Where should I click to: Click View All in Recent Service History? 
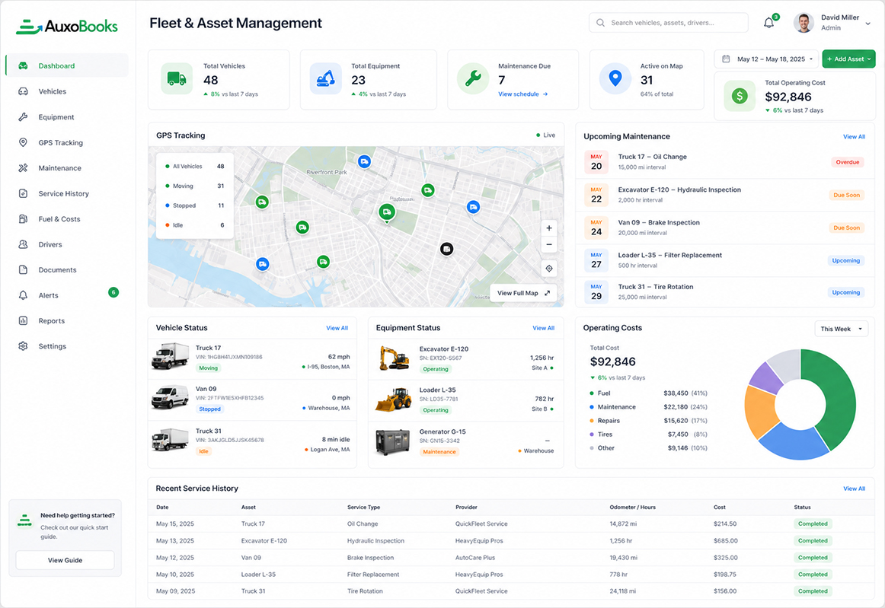click(854, 489)
